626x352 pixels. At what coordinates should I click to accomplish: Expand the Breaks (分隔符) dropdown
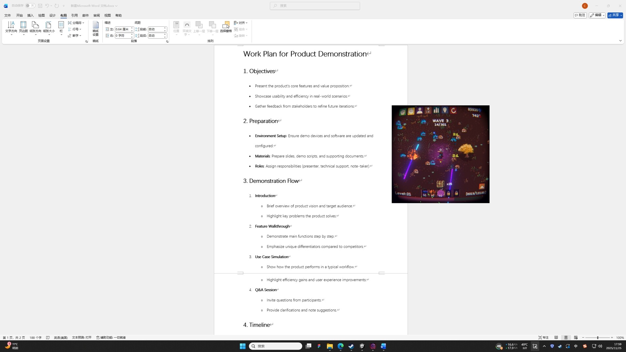[x=76, y=23]
